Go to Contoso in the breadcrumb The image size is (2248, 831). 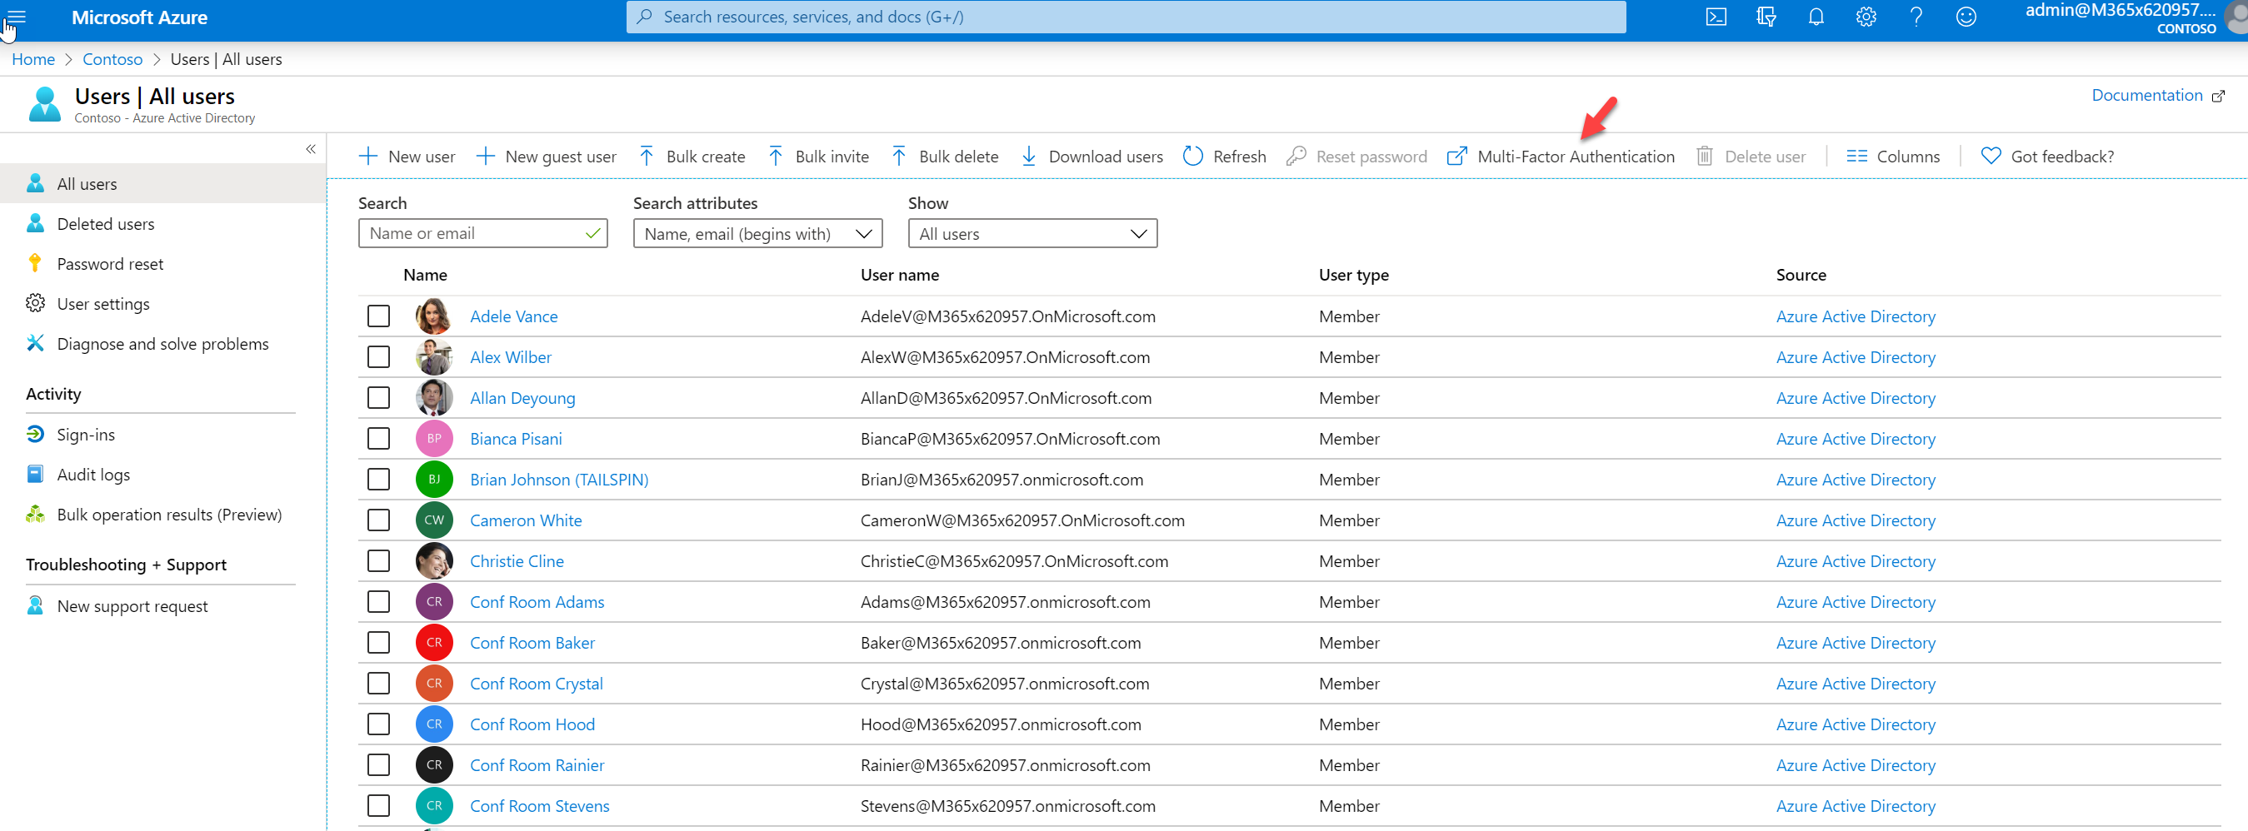pyautogui.click(x=112, y=59)
